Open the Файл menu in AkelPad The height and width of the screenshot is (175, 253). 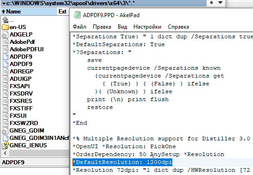(79, 27)
